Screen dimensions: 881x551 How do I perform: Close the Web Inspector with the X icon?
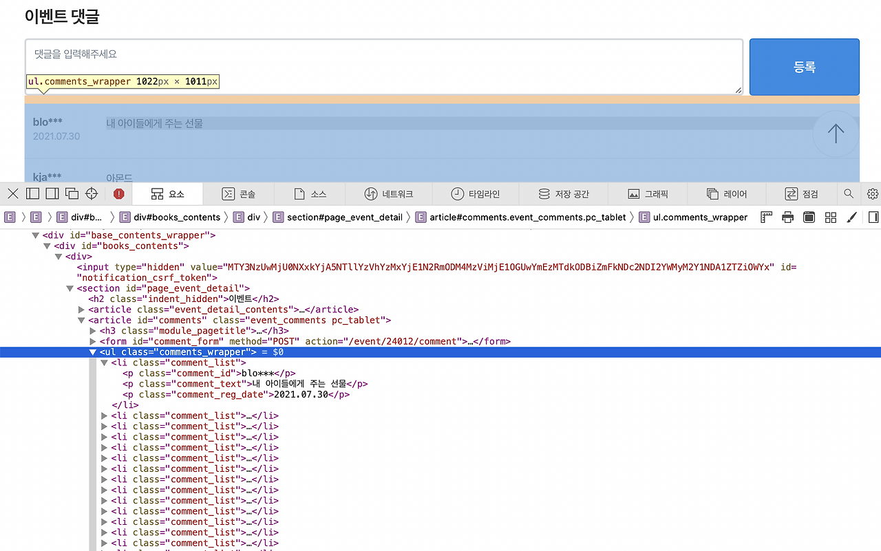[x=13, y=194]
